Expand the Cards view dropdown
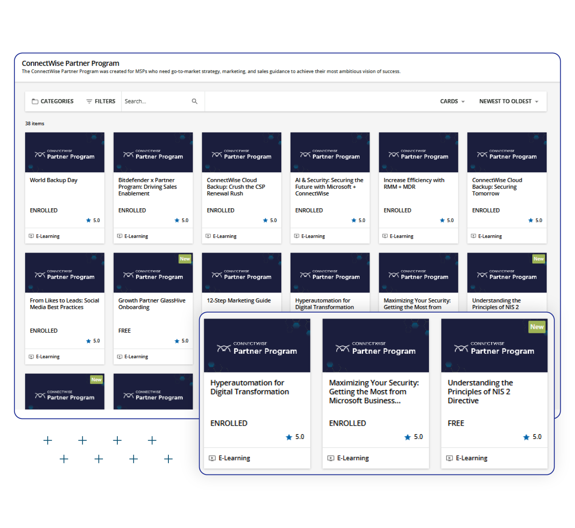 [452, 102]
